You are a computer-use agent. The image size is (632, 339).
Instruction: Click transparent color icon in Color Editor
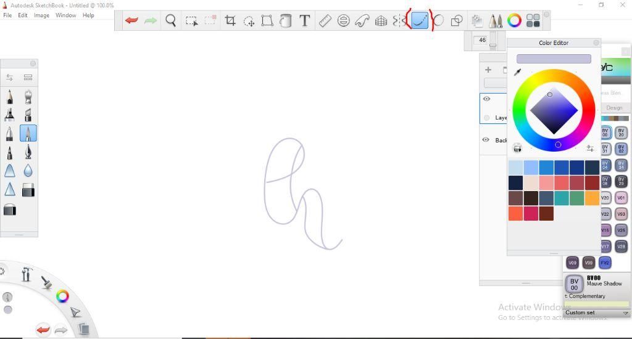click(x=518, y=148)
